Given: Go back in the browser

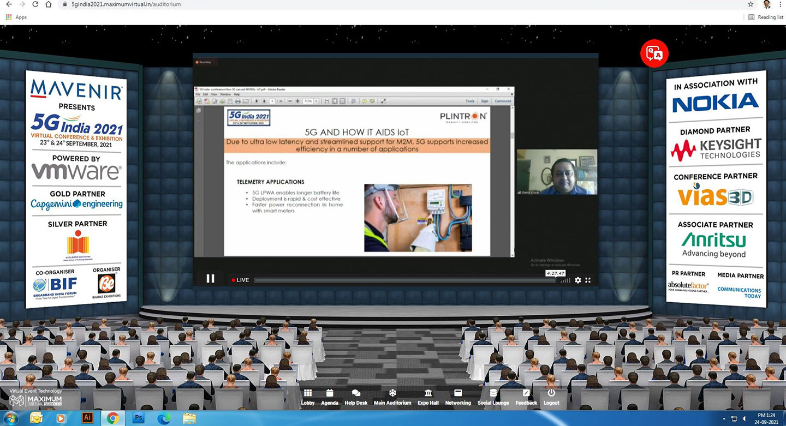Looking at the screenshot, I should [x=9, y=4].
